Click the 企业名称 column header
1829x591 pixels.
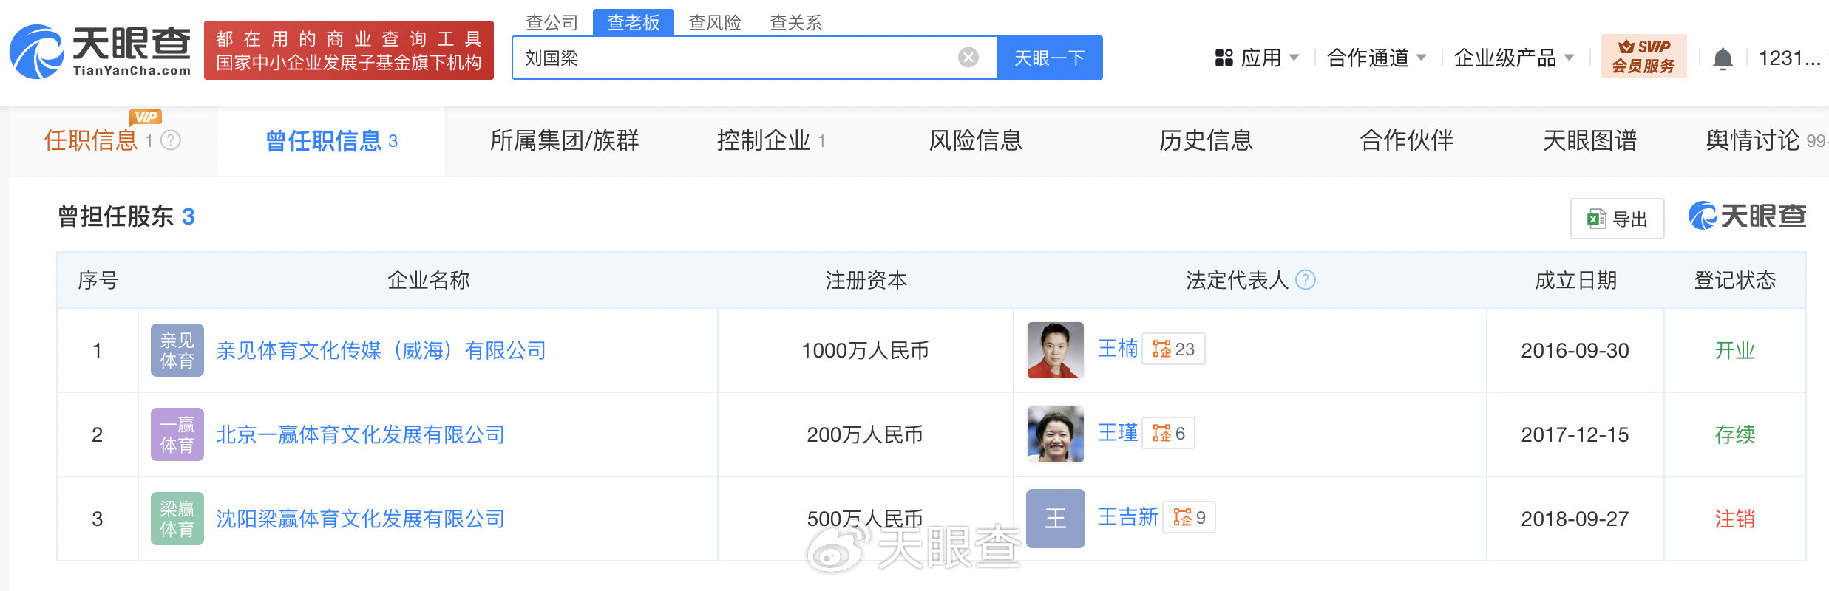point(428,280)
